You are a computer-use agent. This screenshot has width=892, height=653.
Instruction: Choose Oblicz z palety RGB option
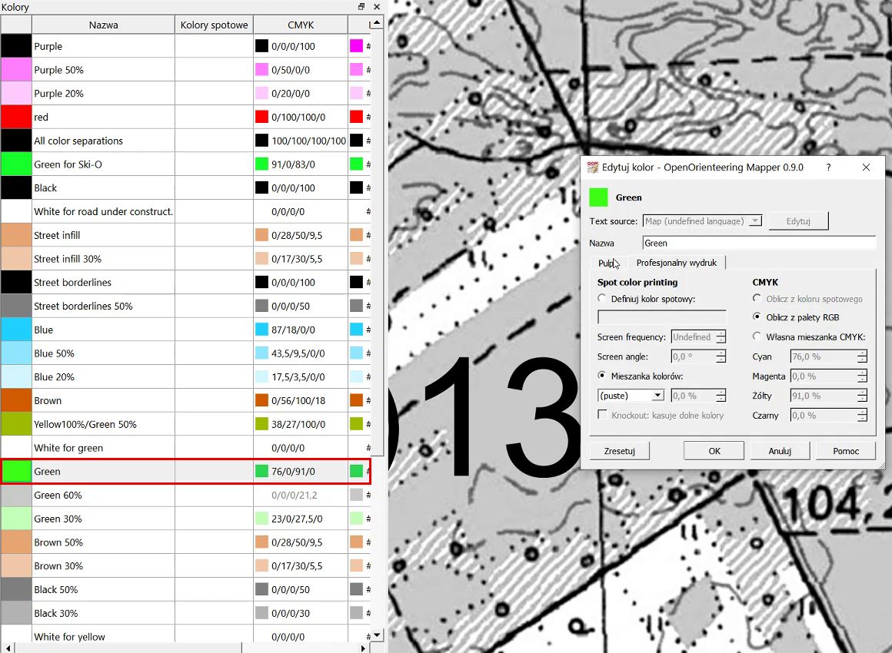tap(757, 317)
